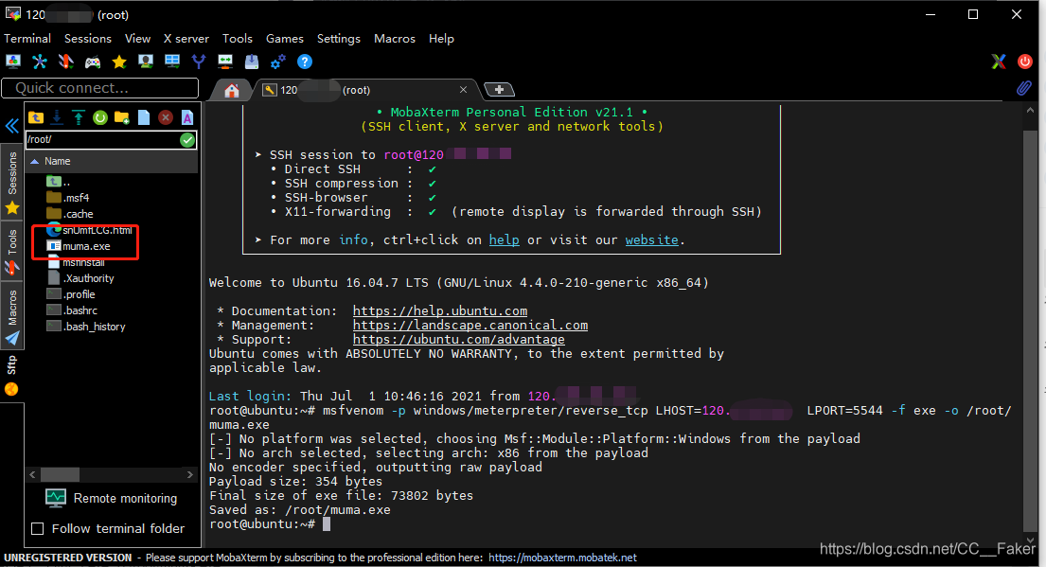Click the paperclip attach icon

[x=1024, y=88]
